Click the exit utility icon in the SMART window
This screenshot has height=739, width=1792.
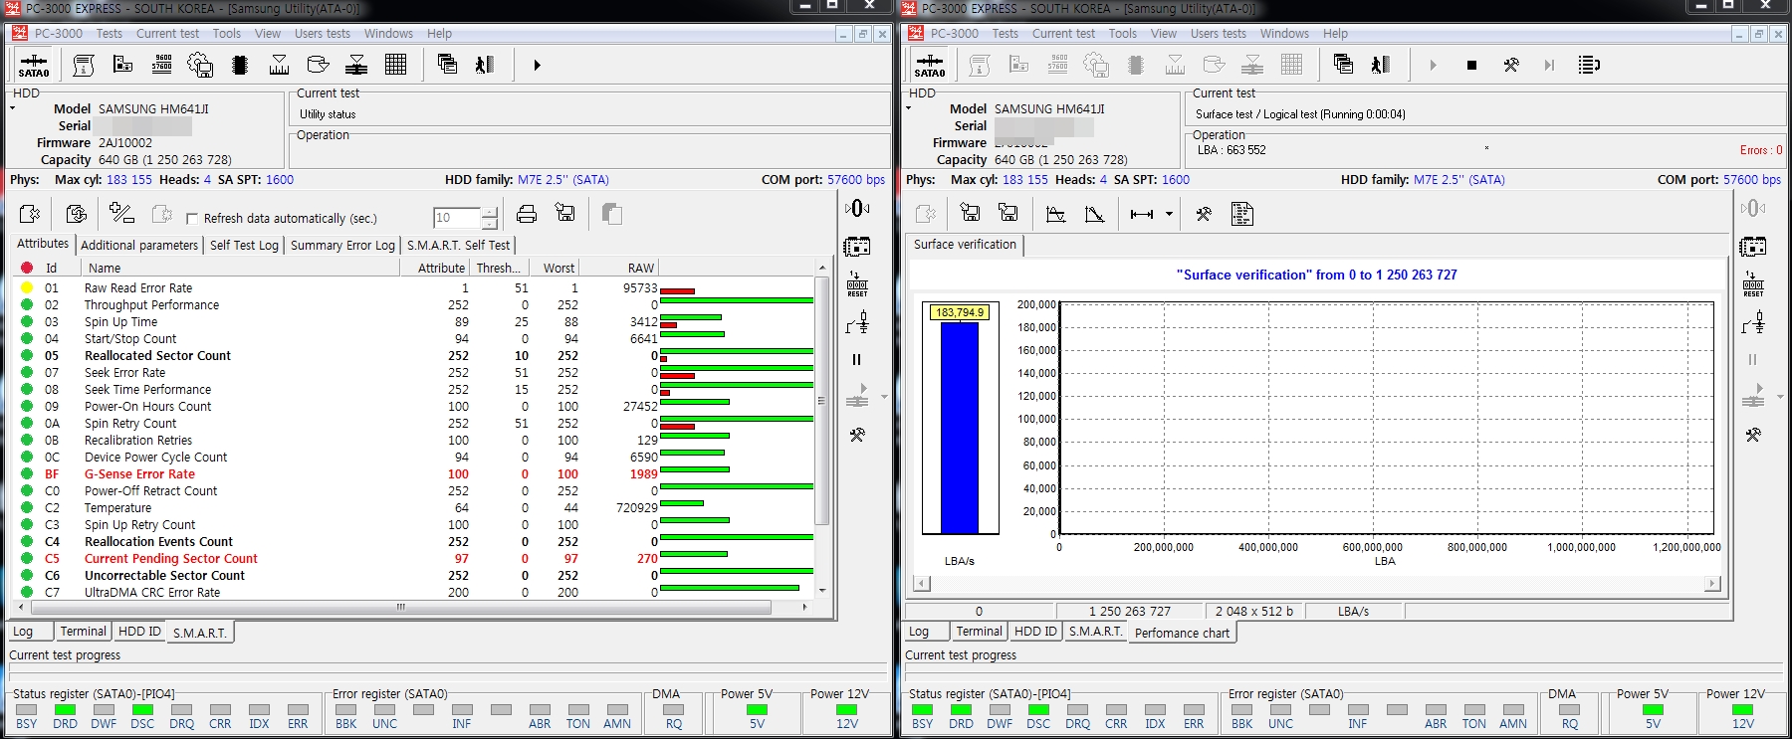coord(485,66)
